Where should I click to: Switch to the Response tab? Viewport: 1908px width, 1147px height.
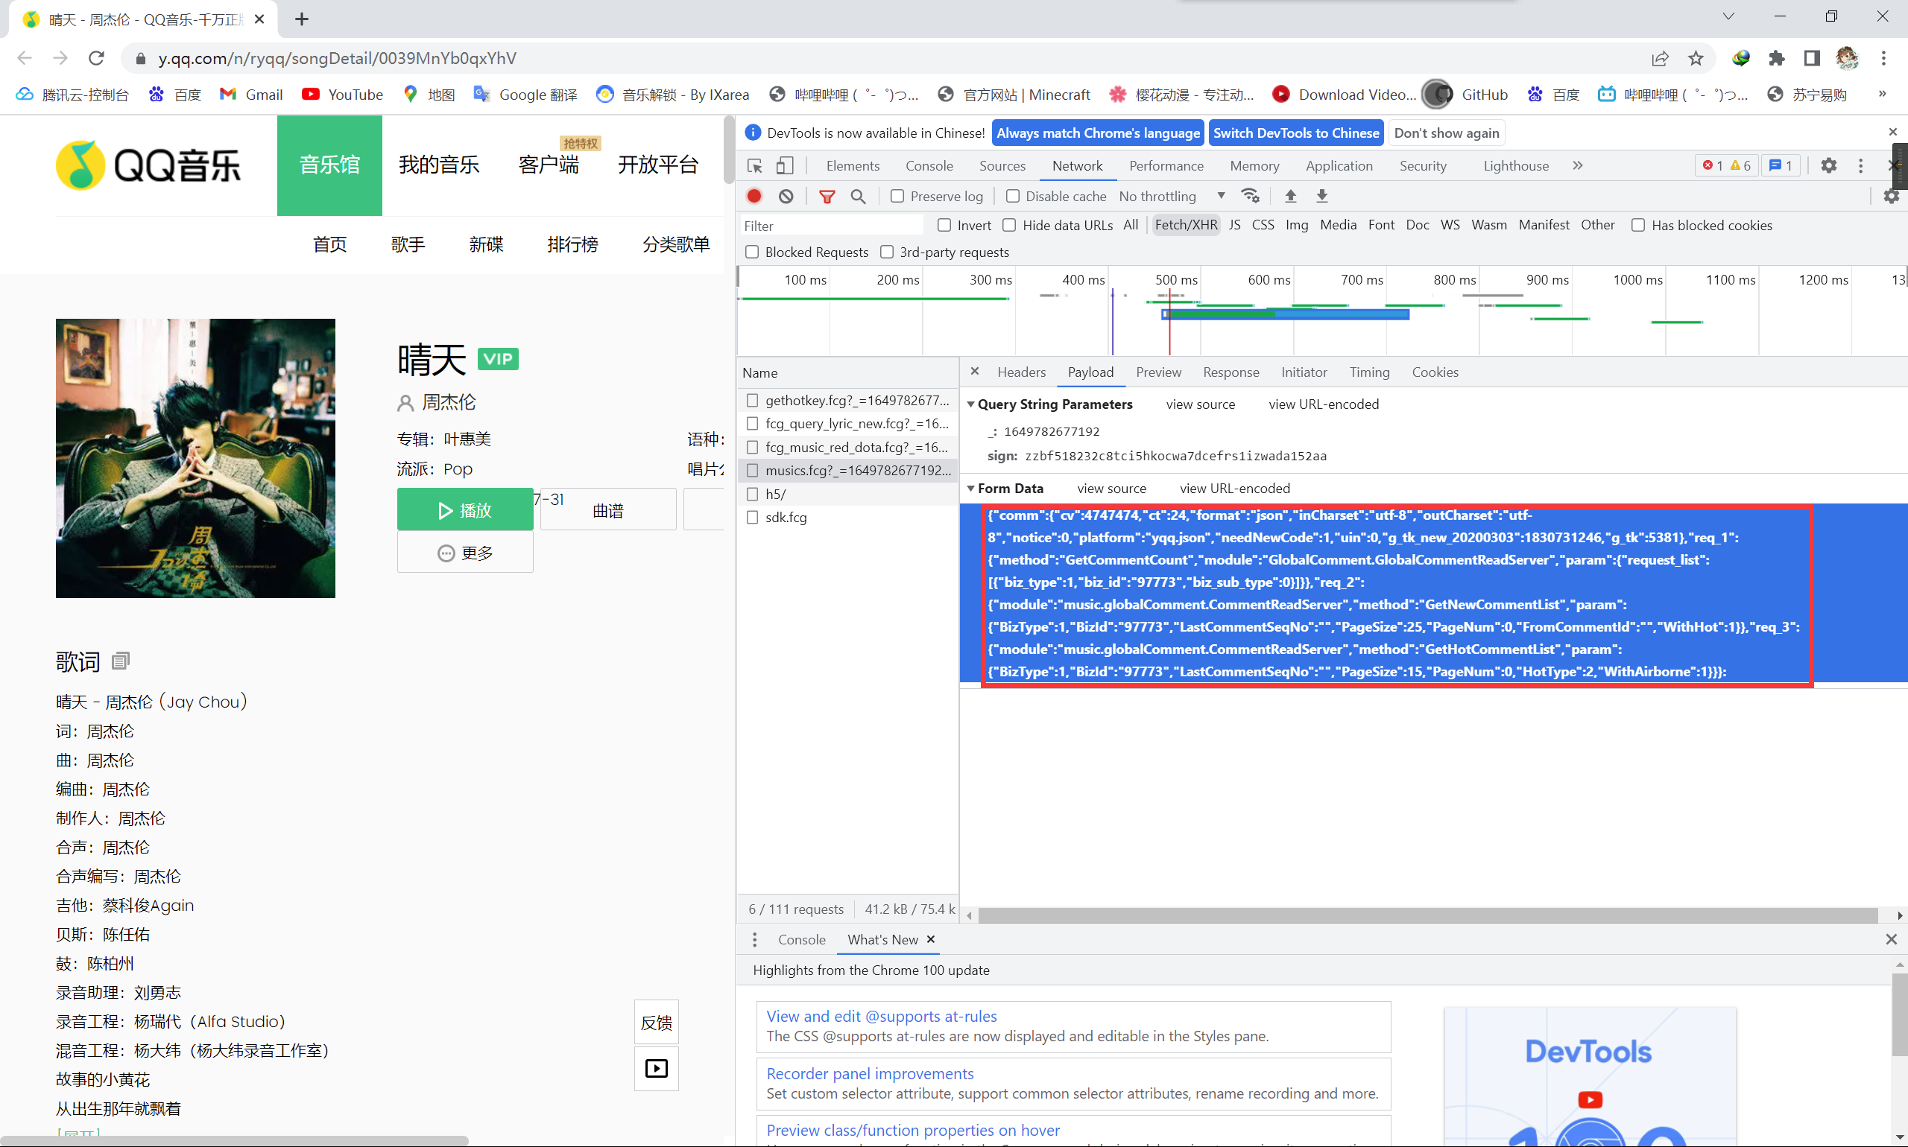coord(1231,372)
